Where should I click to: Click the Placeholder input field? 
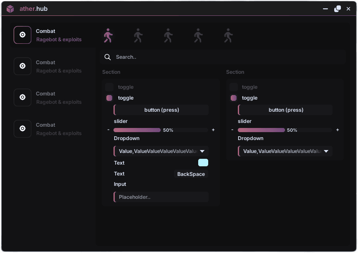coord(161,197)
